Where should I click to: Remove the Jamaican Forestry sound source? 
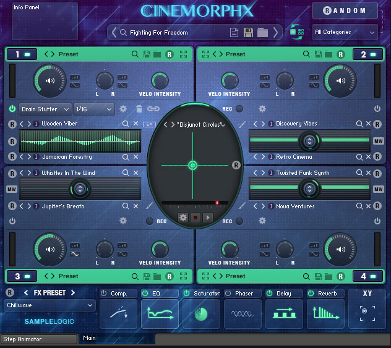[135, 156]
